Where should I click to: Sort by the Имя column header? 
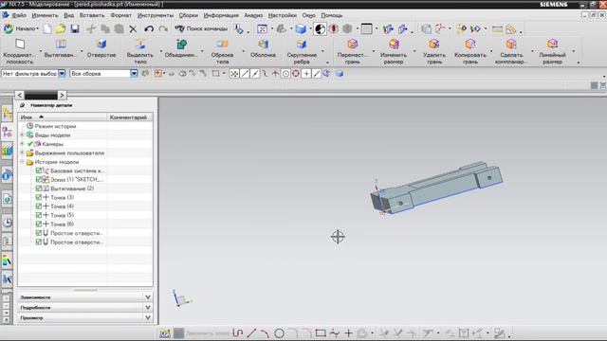(63, 117)
